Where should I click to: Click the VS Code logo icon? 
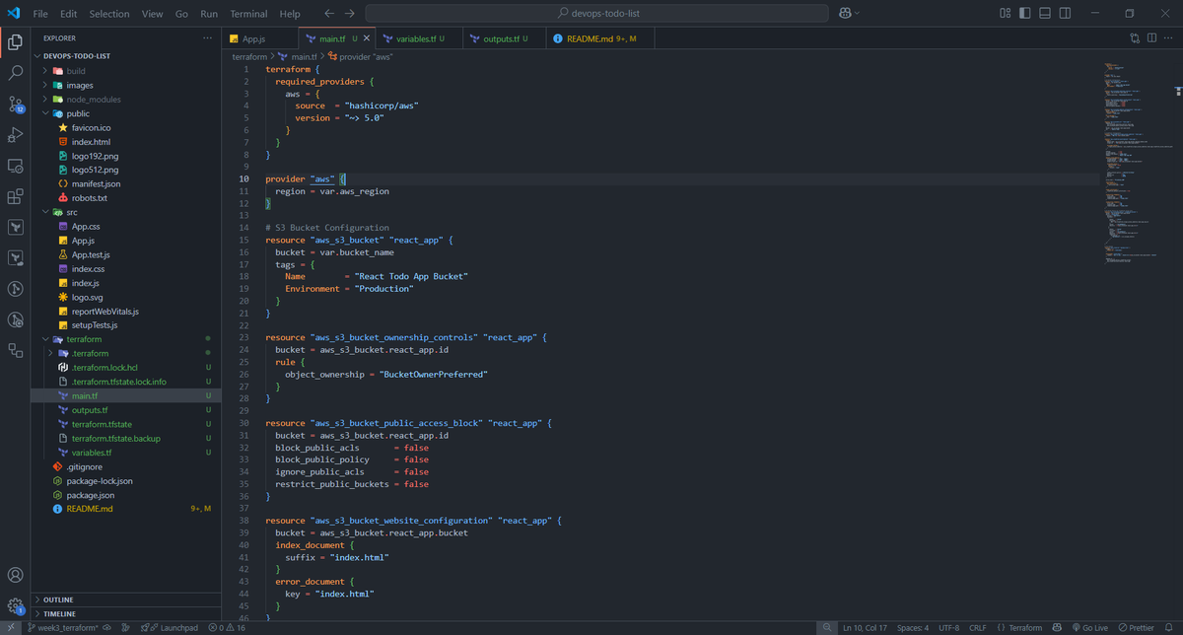[14, 14]
